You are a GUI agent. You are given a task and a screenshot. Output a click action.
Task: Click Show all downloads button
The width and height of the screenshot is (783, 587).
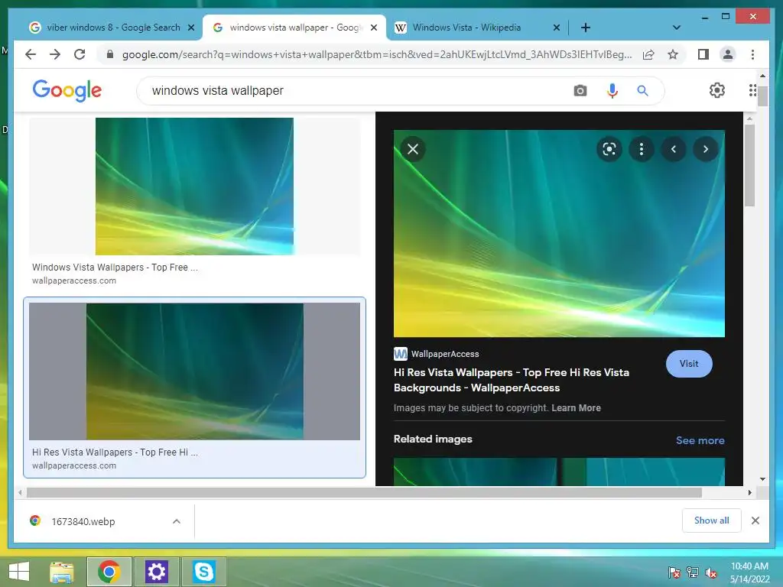tap(712, 521)
